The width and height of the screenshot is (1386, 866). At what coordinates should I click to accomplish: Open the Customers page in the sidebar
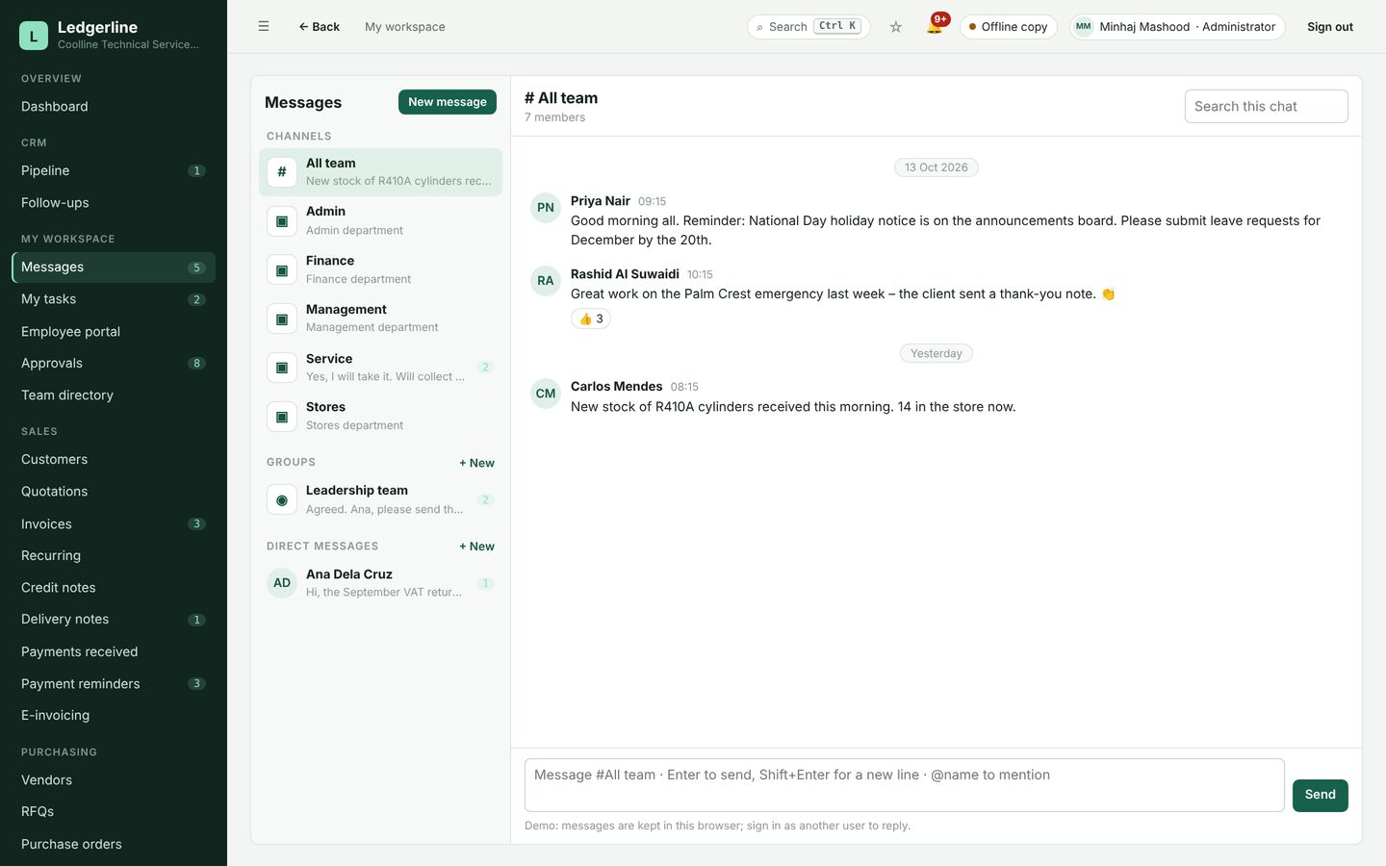(x=114, y=460)
